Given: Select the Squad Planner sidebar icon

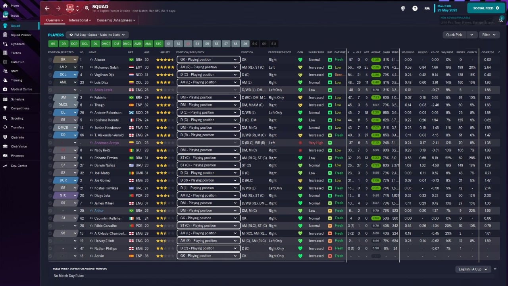Looking at the screenshot, I should click(x=6, y=35).
